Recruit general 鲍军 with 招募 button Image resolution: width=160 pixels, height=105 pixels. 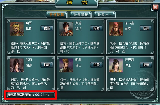click(47, 28)
